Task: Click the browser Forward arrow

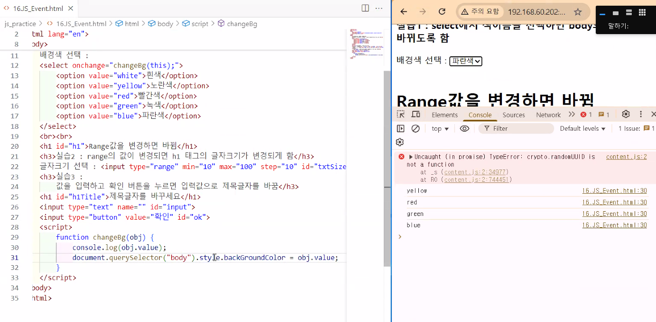Action: pyautogui.click(x=423, y=12)
